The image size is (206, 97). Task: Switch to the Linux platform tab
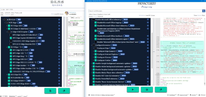[153, 15]
